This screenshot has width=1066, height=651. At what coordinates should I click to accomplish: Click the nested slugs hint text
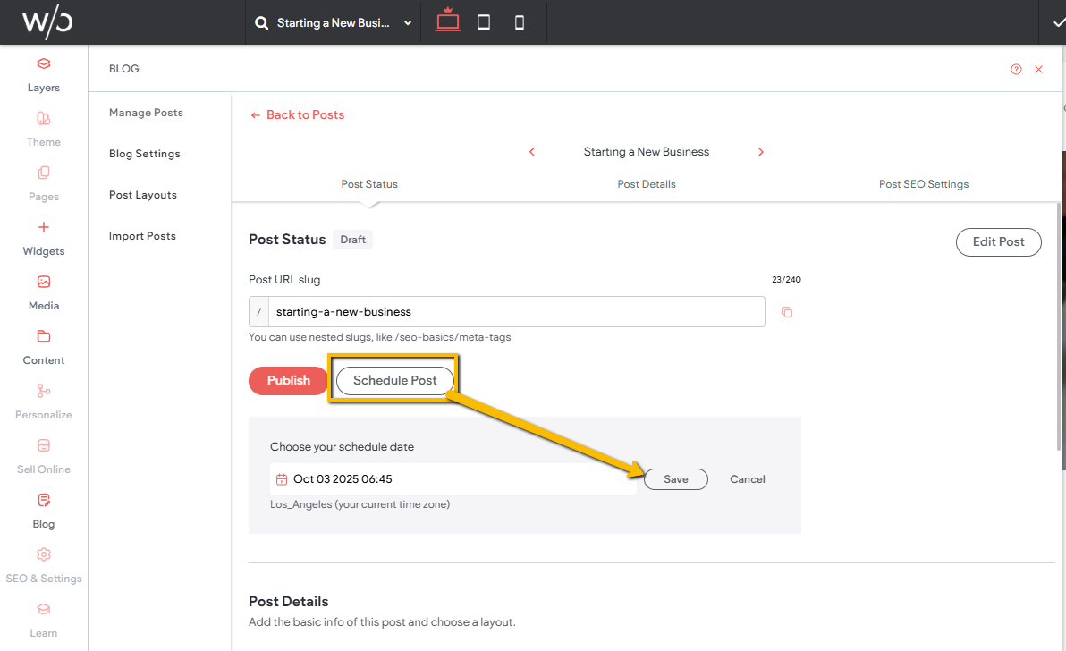(379, 337)
